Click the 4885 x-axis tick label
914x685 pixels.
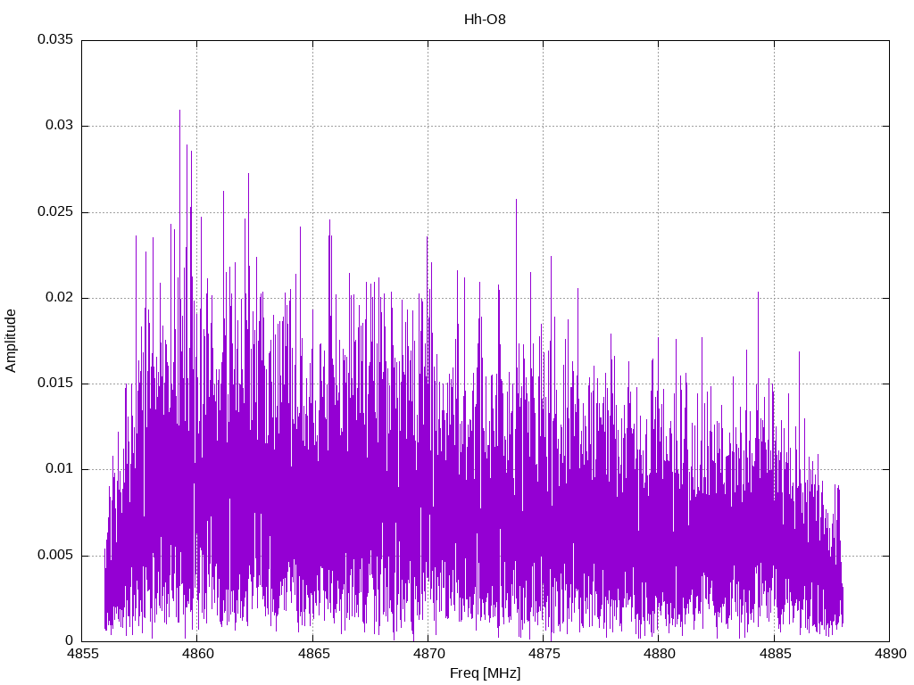click(x=774, y=656)
